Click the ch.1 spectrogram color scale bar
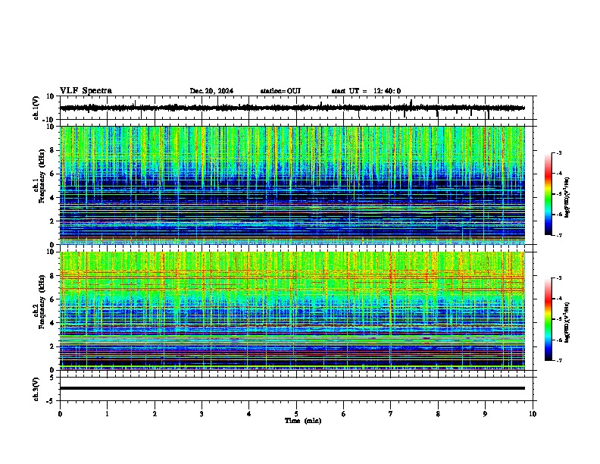 click(548, 194)
